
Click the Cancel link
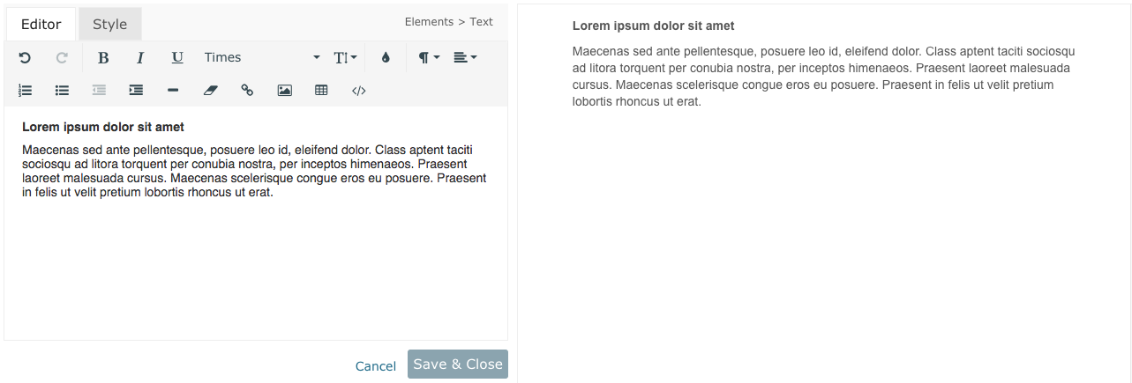(x=376, y=366)
